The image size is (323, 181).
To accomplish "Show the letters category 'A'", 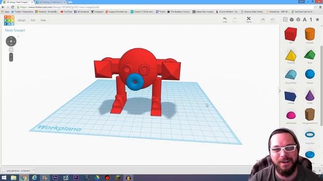I will click(x=305, y=20).
